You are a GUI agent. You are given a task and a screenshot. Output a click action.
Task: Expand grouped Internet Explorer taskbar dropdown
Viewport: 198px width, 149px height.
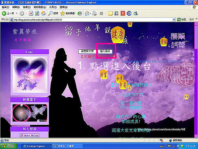[x=51, y=146]
